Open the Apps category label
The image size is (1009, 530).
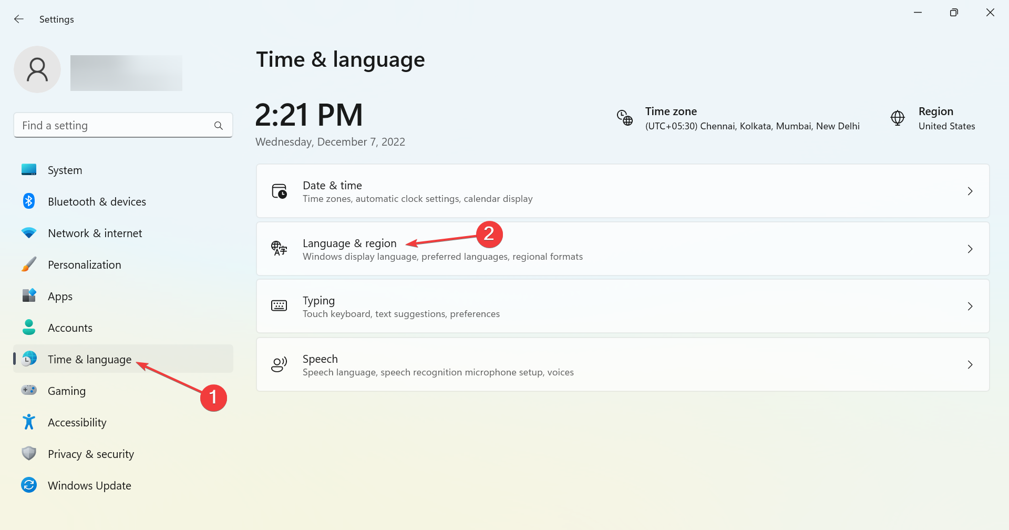coord(60,297)
